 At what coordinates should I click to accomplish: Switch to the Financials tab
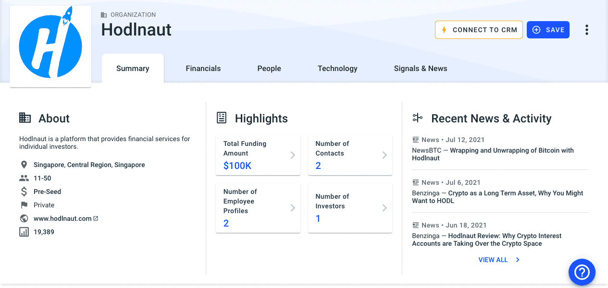[203, 68]
